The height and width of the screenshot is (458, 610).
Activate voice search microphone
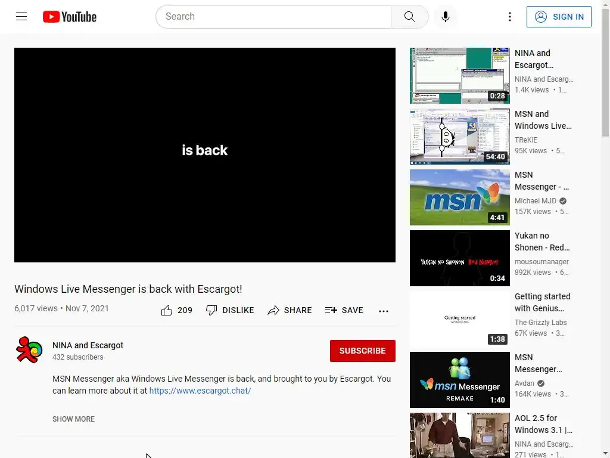[x=446, y=17]
